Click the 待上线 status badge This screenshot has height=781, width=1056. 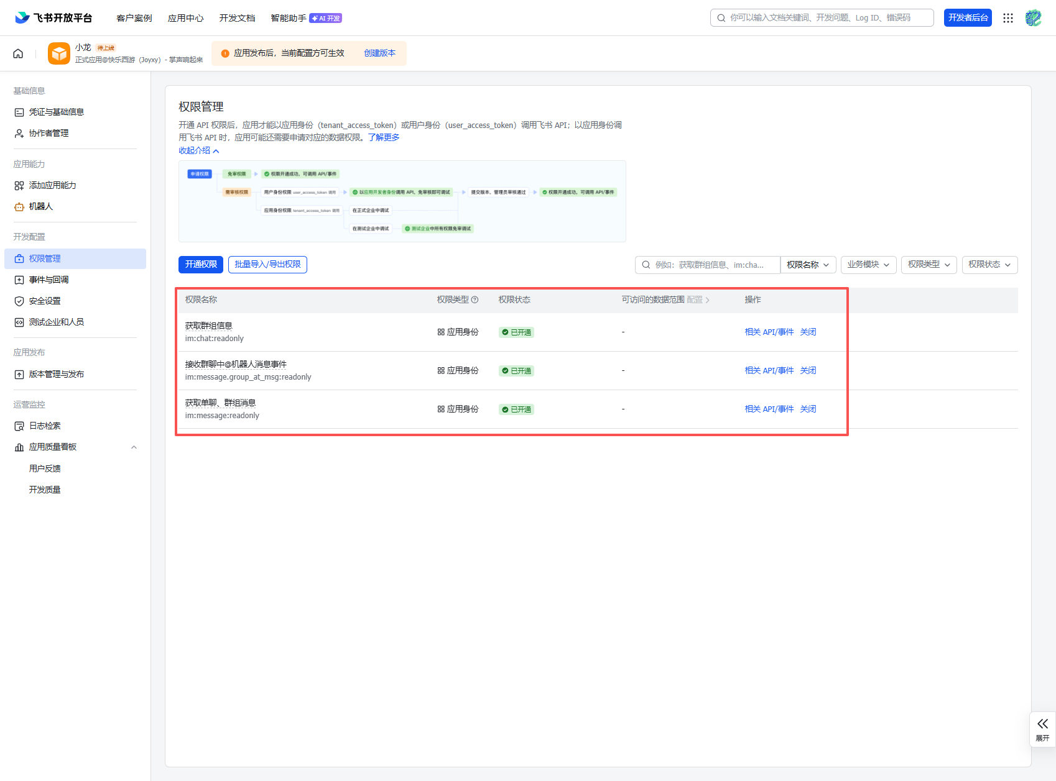[x=106, y=48]
